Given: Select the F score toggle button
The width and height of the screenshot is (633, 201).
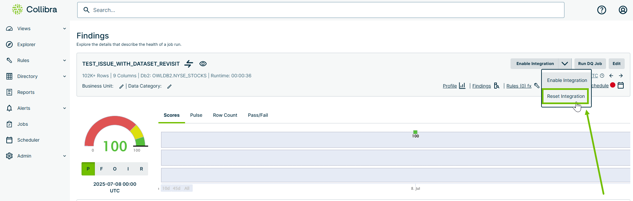Looking at the screenshot, I should (102, 169).
